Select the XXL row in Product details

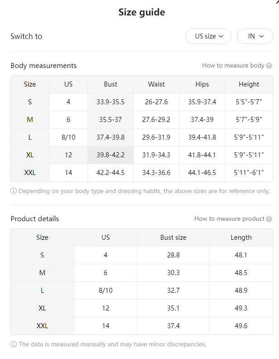[x=142, y=326]
